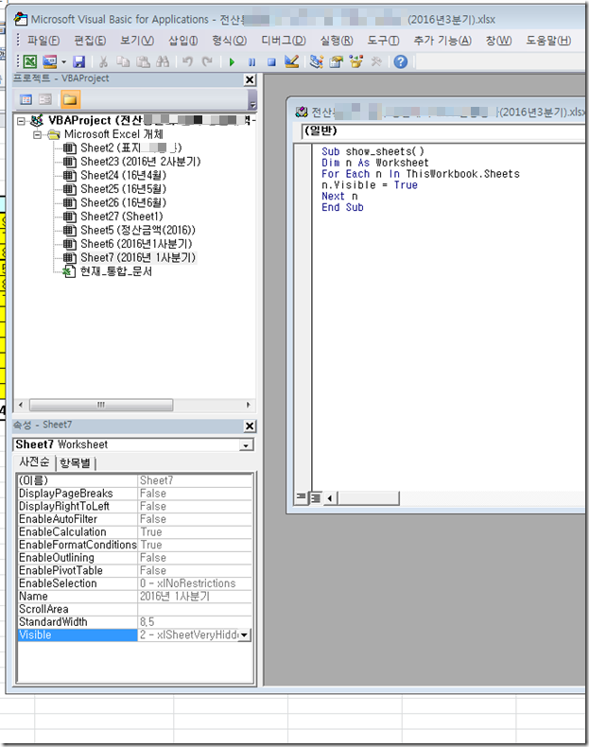Click View Code icon in project panel
The width and height of the screenshot is (589, 747).
click(26, 99)
